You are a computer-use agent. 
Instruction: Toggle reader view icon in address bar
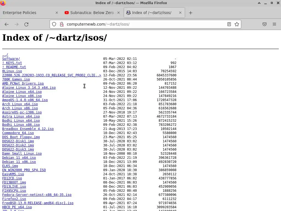[229, 24]
